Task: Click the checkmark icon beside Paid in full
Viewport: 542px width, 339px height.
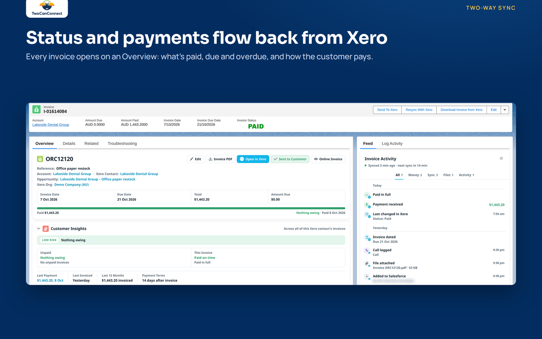Action: (367, 195)
